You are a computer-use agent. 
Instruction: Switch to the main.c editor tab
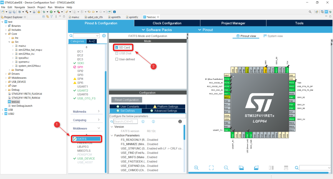(75, 17)
